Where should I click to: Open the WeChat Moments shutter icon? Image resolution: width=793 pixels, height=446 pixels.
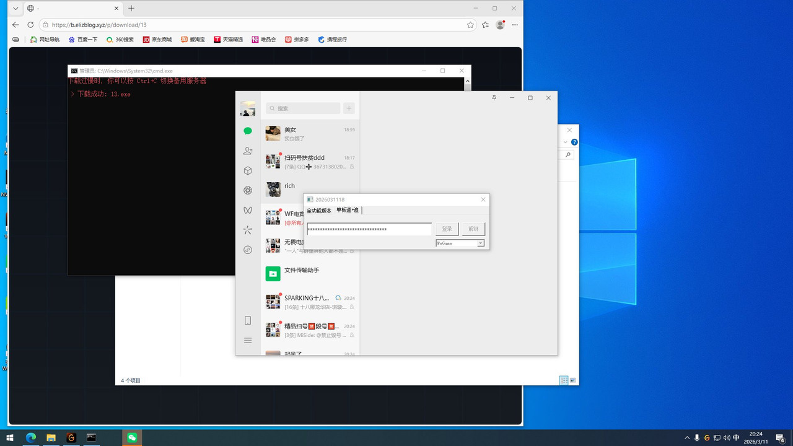[248, 190]
